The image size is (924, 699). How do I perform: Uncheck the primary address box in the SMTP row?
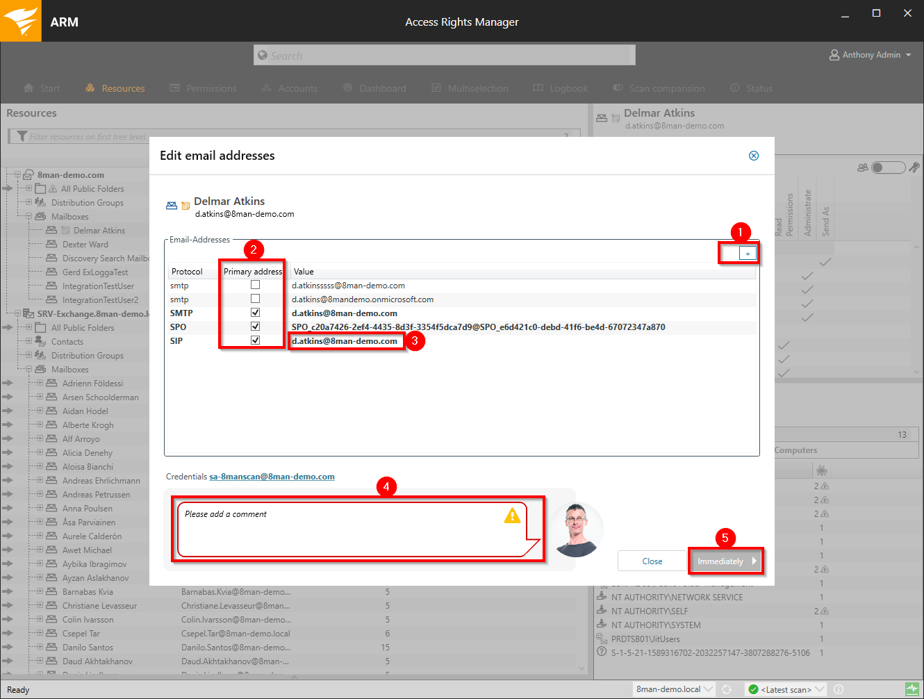(x=255, y=313)
